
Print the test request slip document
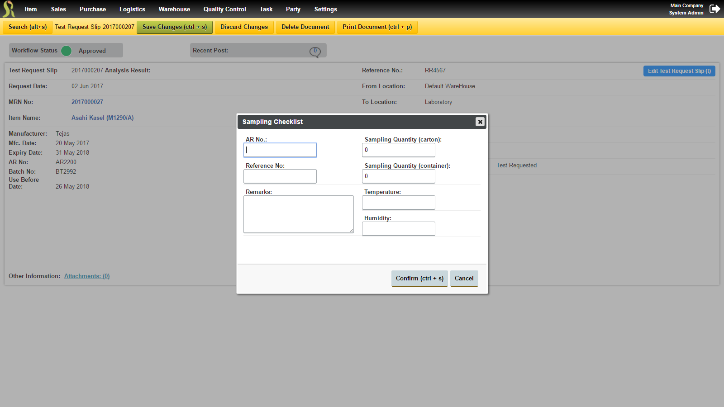tap(377, 27)
